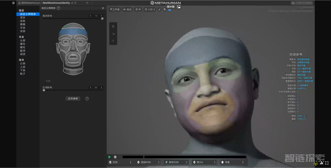Open the 中 render quality dropdown
The height and width of the screenshot is (168, 331).
[138, 10]
